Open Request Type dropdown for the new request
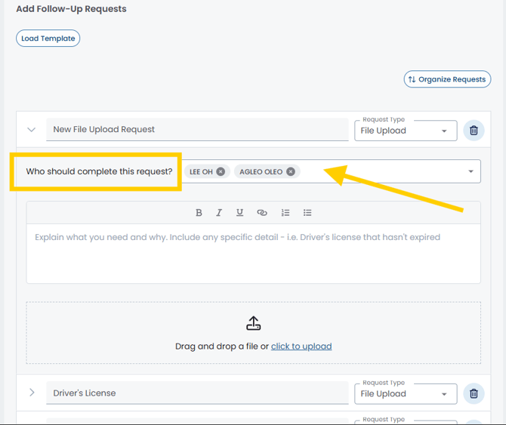The height and width of the screenshot is (425, 506). (406, 131)
